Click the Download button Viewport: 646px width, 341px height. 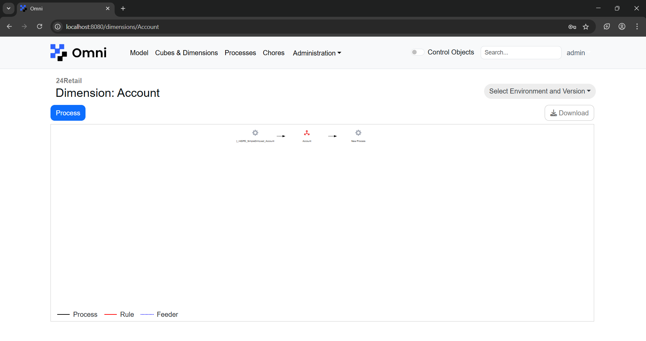pyautogui.click(x=569, y=113)
